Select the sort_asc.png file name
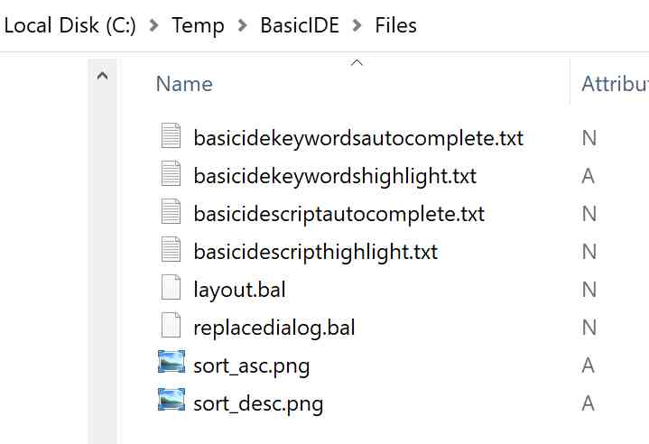 252,365
